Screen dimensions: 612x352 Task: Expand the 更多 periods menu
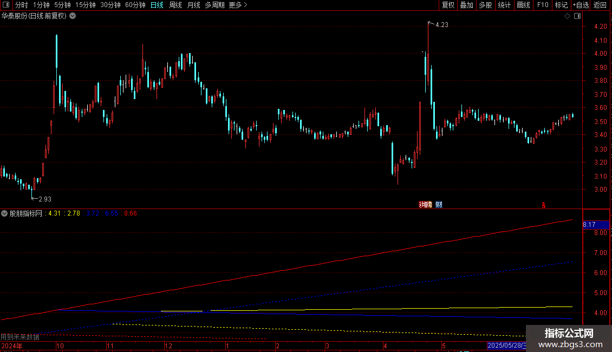coord(238,5)
